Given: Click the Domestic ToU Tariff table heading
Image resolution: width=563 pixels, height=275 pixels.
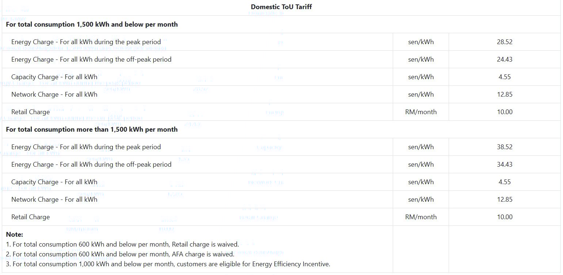Looking at the screenshot, I should pos(281,7).
